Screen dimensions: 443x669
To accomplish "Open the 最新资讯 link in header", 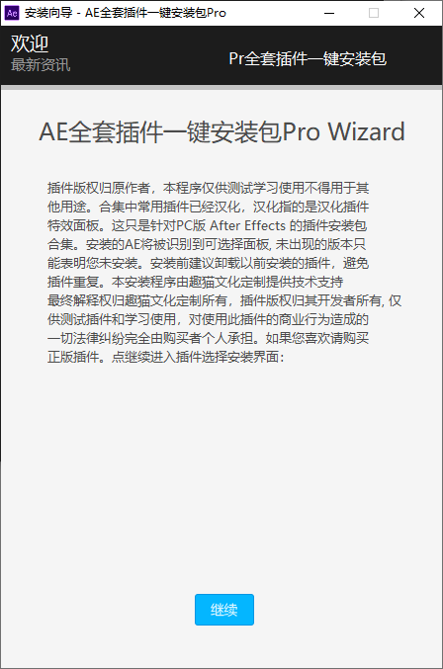I will (41, 65).
